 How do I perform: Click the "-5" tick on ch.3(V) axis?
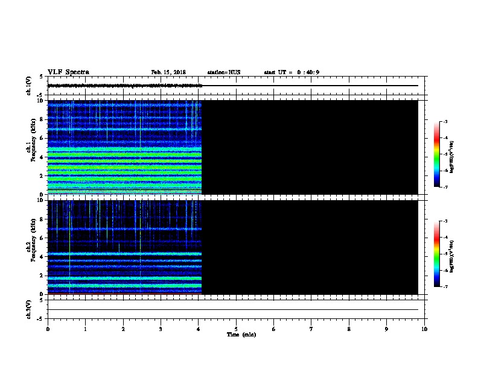[41, 319]
